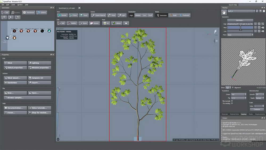Open the More dropdown showing None
The width and height of the screenshot is (266, 150).
(x=240, y=35)
